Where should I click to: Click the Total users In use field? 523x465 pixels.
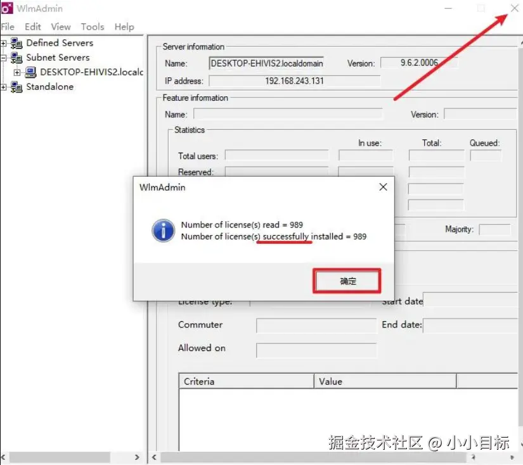coord(366,155)
